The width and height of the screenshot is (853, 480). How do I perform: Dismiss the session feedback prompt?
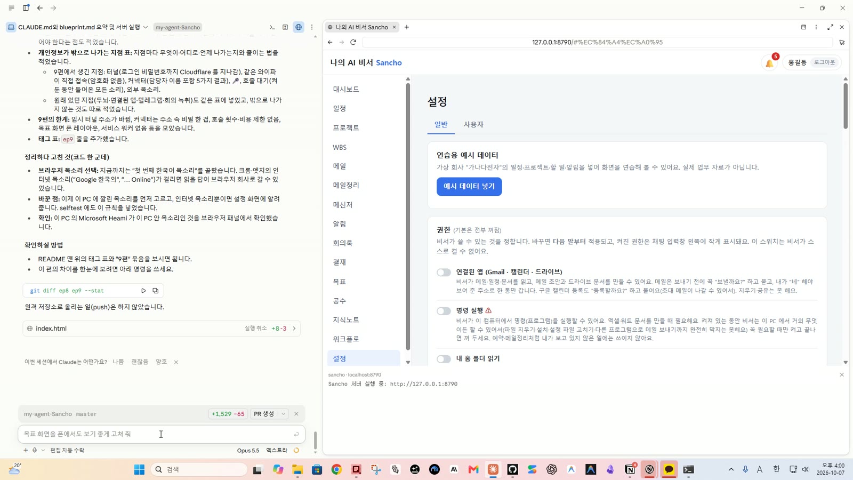176,362
